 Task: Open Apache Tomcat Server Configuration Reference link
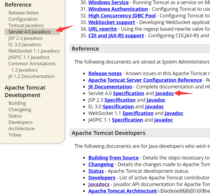[x=145, y=80]
